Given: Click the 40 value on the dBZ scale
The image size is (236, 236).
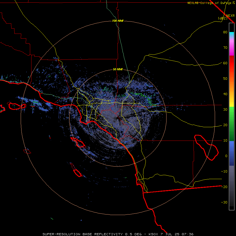Looking at the screenshot, I should click(x=225, y=94).
